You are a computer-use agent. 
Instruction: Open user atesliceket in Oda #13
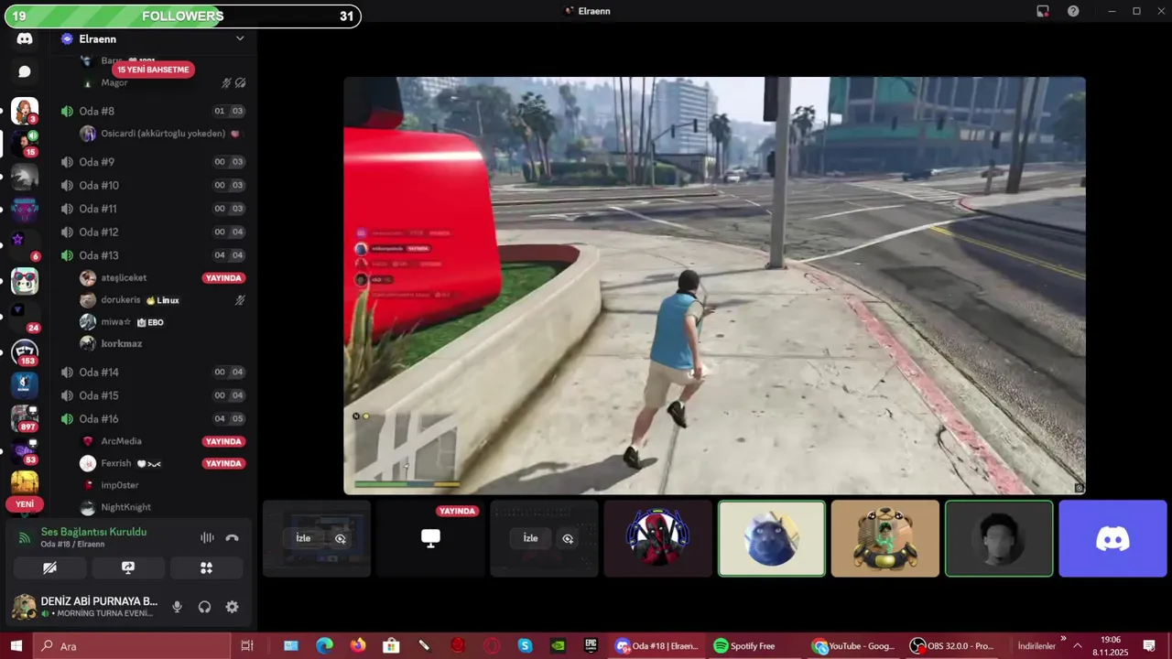pos(124,278)
